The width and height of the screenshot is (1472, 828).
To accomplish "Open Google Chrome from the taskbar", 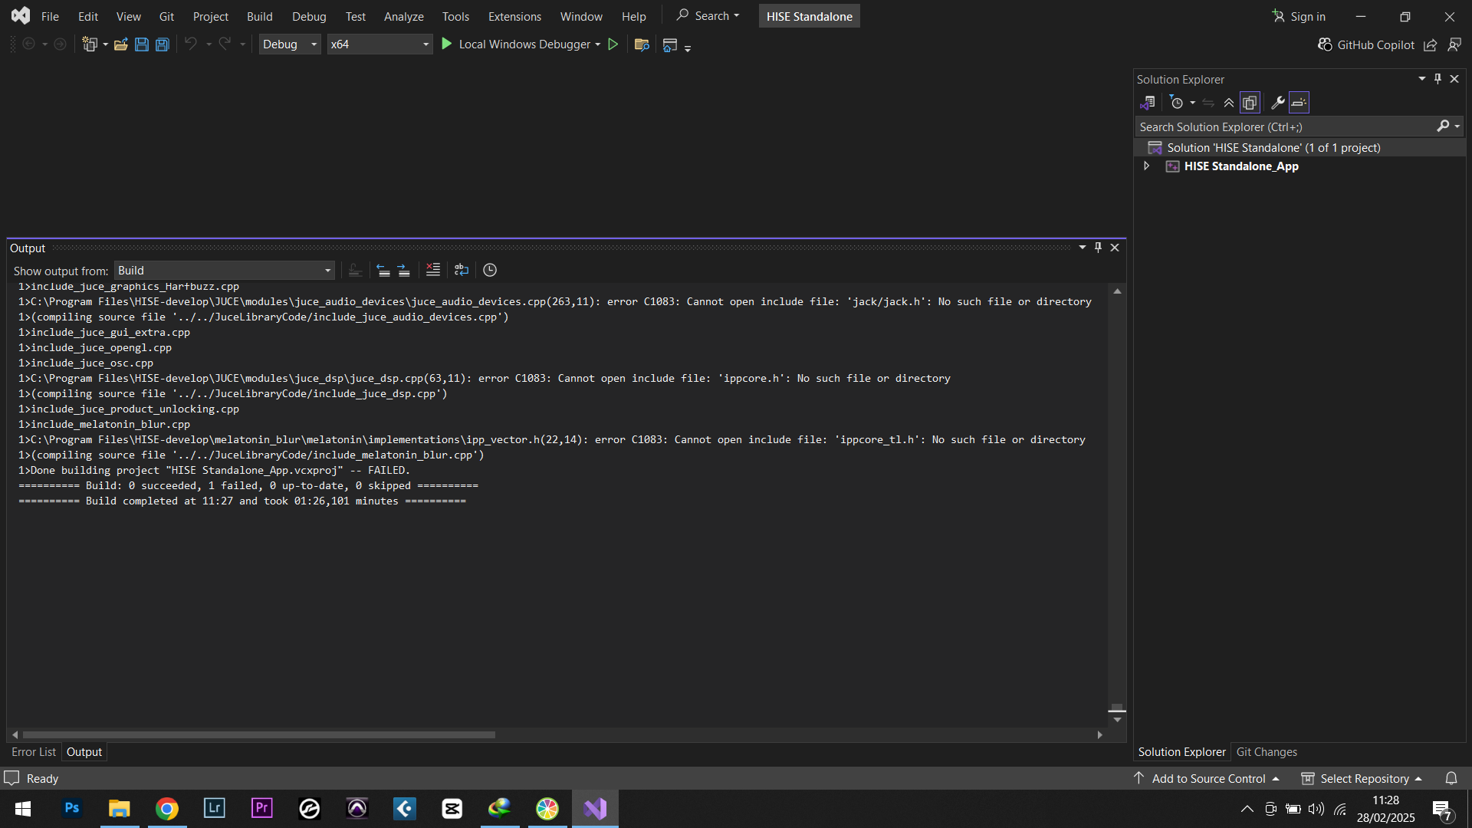I will (x=167, y=809).
